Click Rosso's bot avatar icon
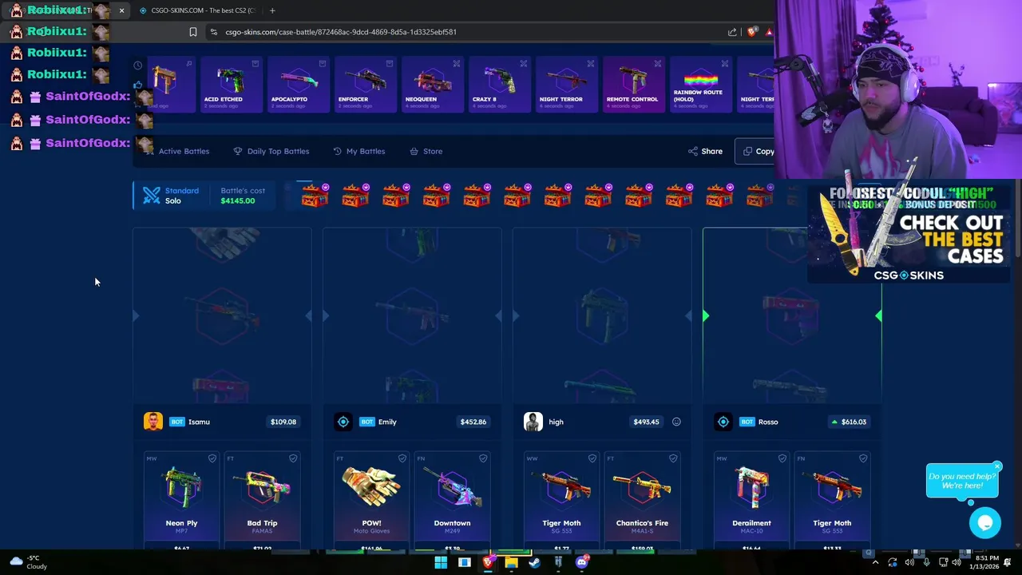Image resolution: width=1022 pixels, height=575 pixels. point(723,422)
